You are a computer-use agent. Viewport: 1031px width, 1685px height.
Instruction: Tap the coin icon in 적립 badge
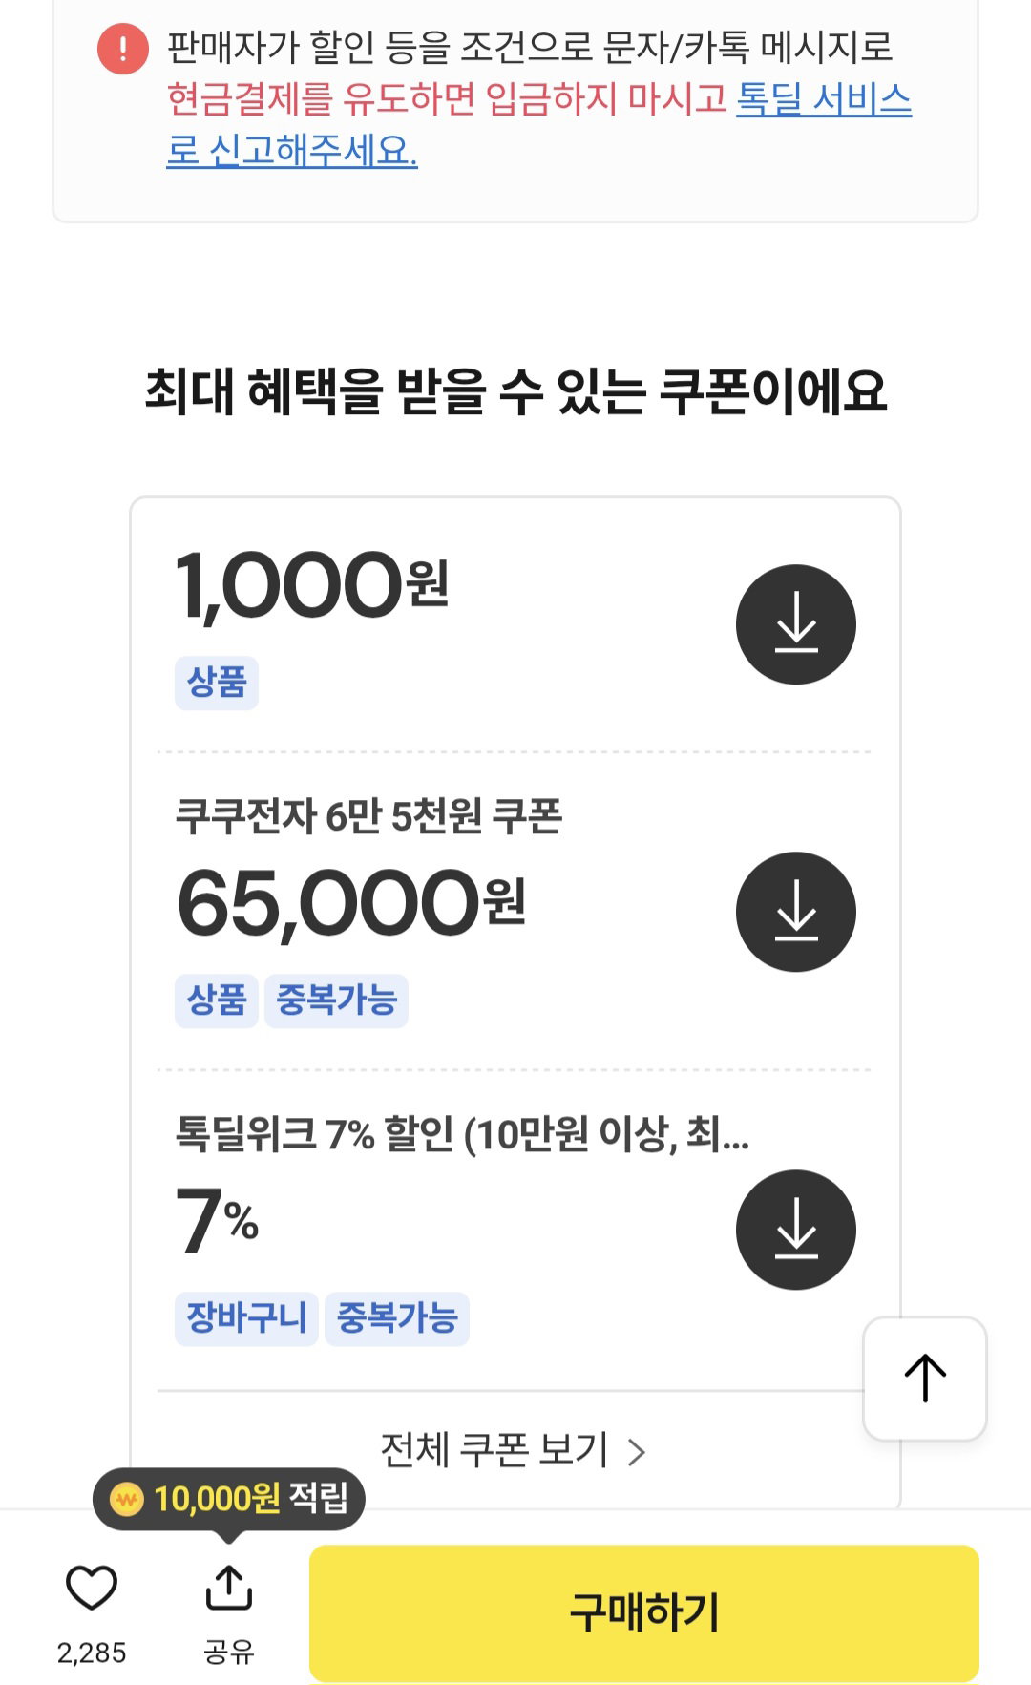click(x=127, y=1499)
